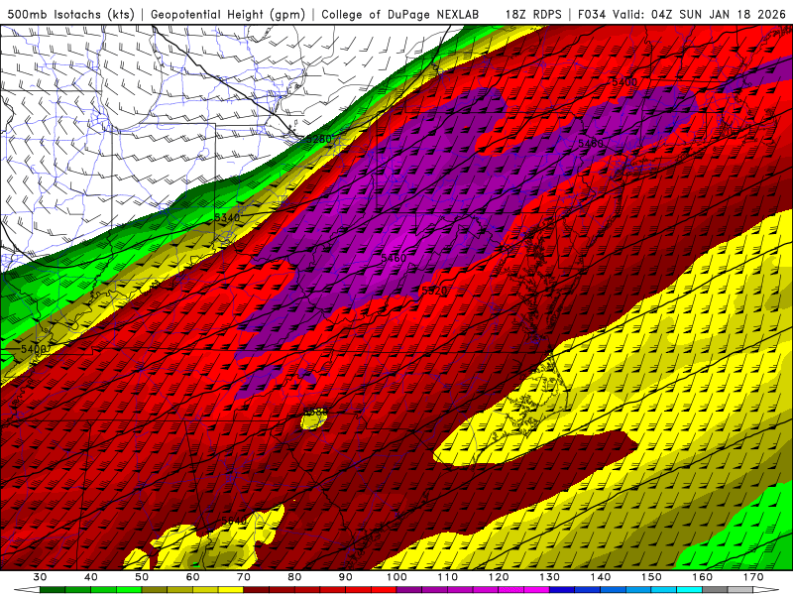The height and width of the screenshot is (595, 793).
Task: Click the right arrow end of the color bar
Action: tap(766, 591)
